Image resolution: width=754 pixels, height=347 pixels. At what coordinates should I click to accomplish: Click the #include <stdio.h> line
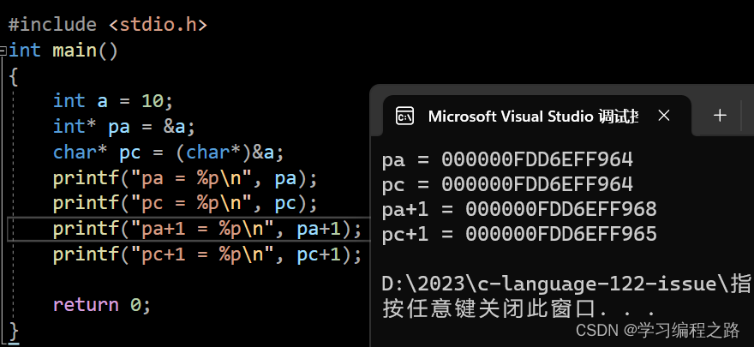coord(107,25)
